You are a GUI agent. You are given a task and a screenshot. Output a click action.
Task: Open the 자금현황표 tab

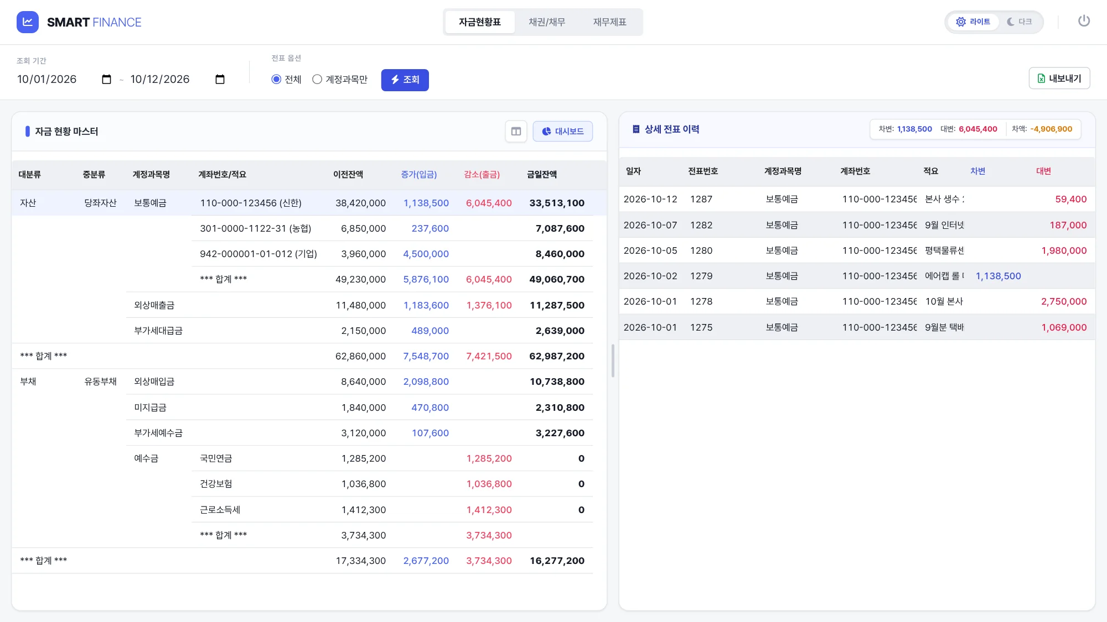[x=480, y=22]
